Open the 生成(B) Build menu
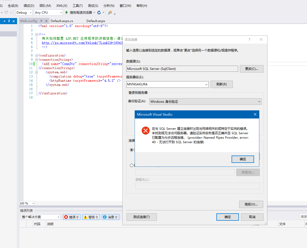The width and height of the screenshot is (307, 248). click(x=13, y=6)
